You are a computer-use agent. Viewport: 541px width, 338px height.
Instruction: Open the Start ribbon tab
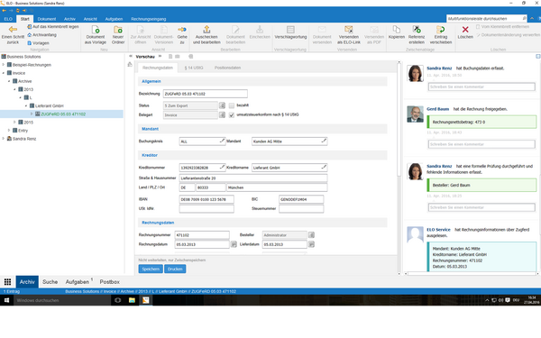pyautogui.click(x=25, y=19)
